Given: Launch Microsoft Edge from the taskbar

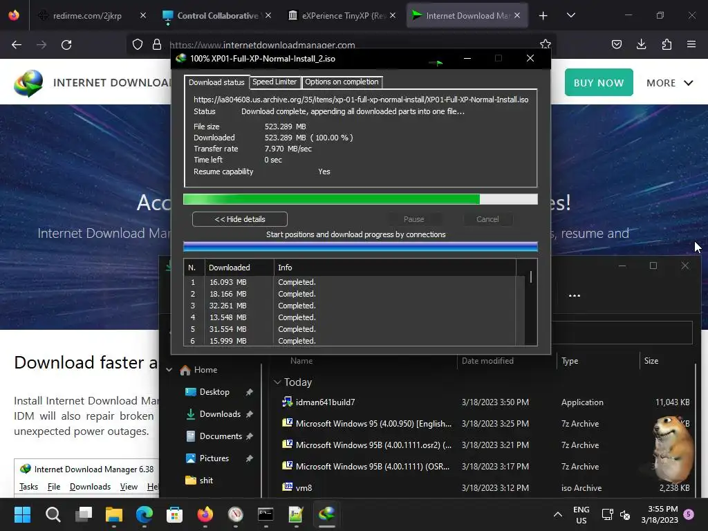Looking at the screenshot, I should click(x=144, y=514).
